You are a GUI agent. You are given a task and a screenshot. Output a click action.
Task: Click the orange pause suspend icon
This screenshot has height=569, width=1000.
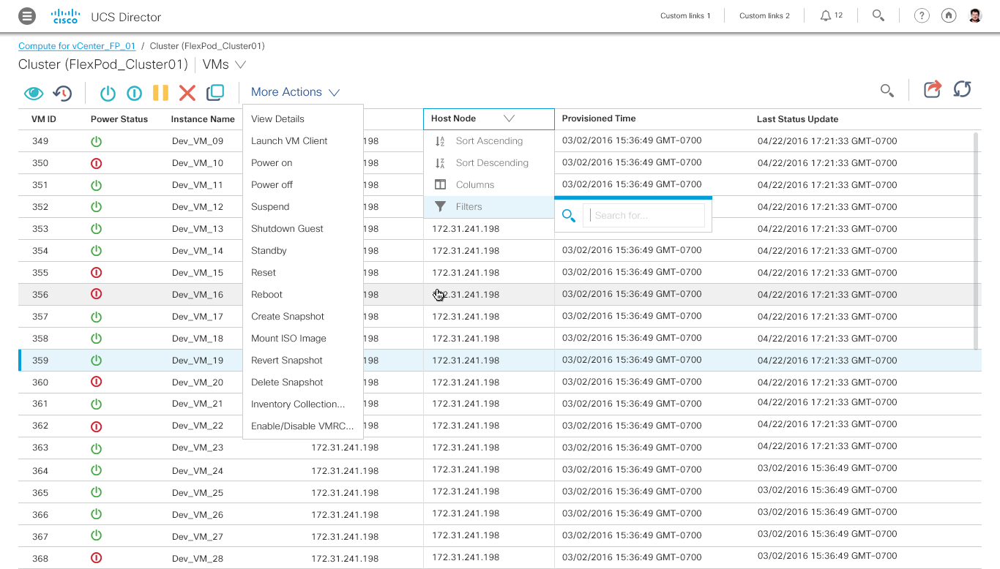[160, 93]
